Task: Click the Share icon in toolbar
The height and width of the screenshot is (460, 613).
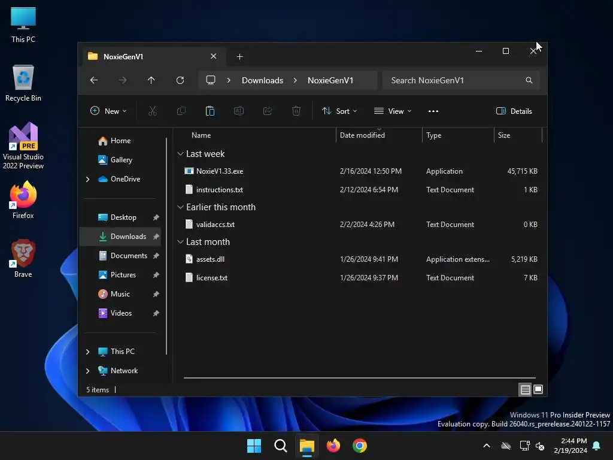Action: (268, 111)
